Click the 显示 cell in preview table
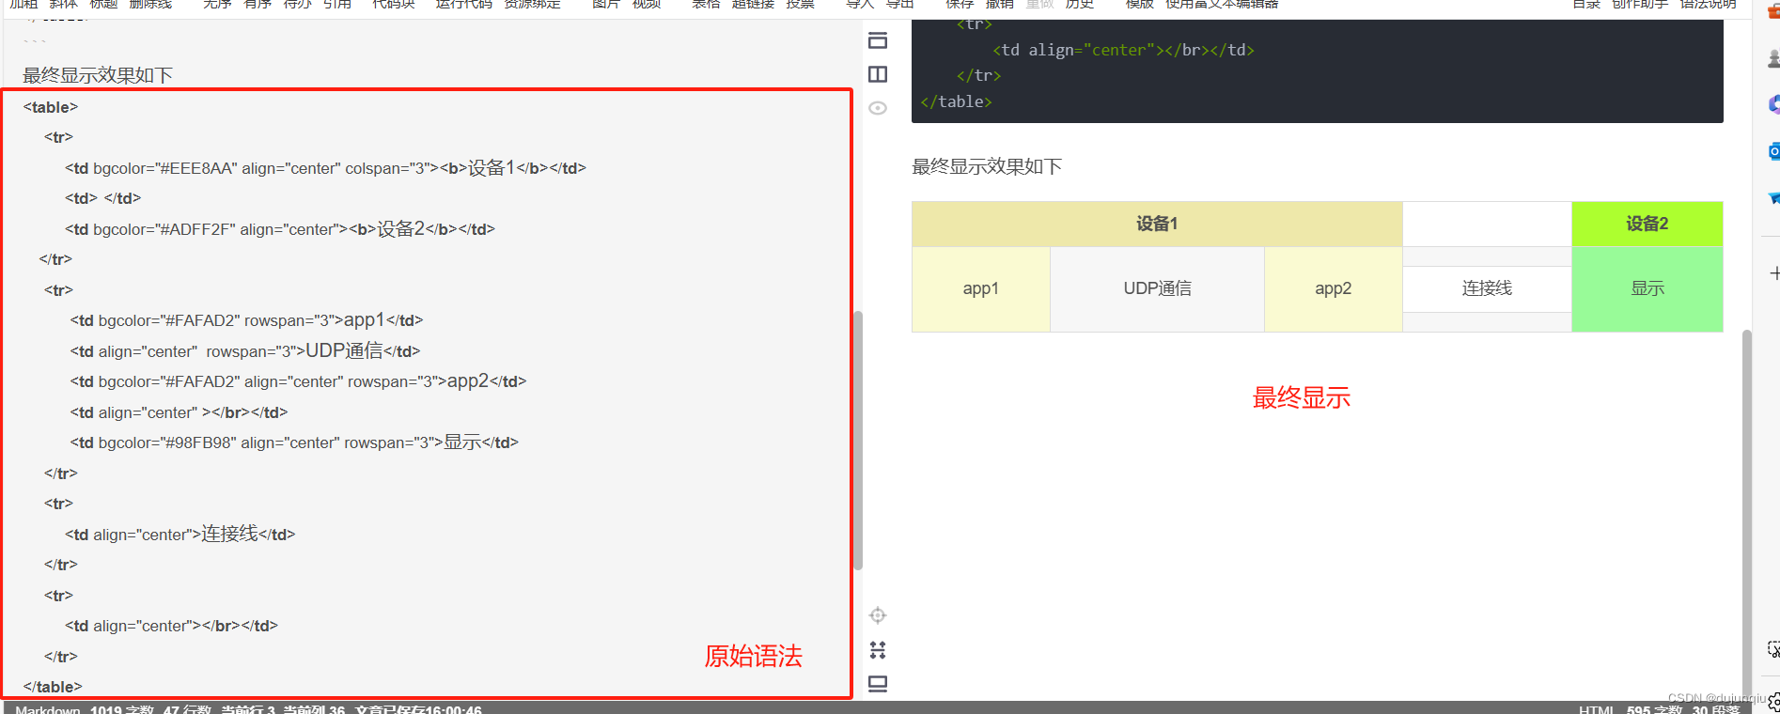The width and height of the screenshot is (1780, 714). point(1647,288)
